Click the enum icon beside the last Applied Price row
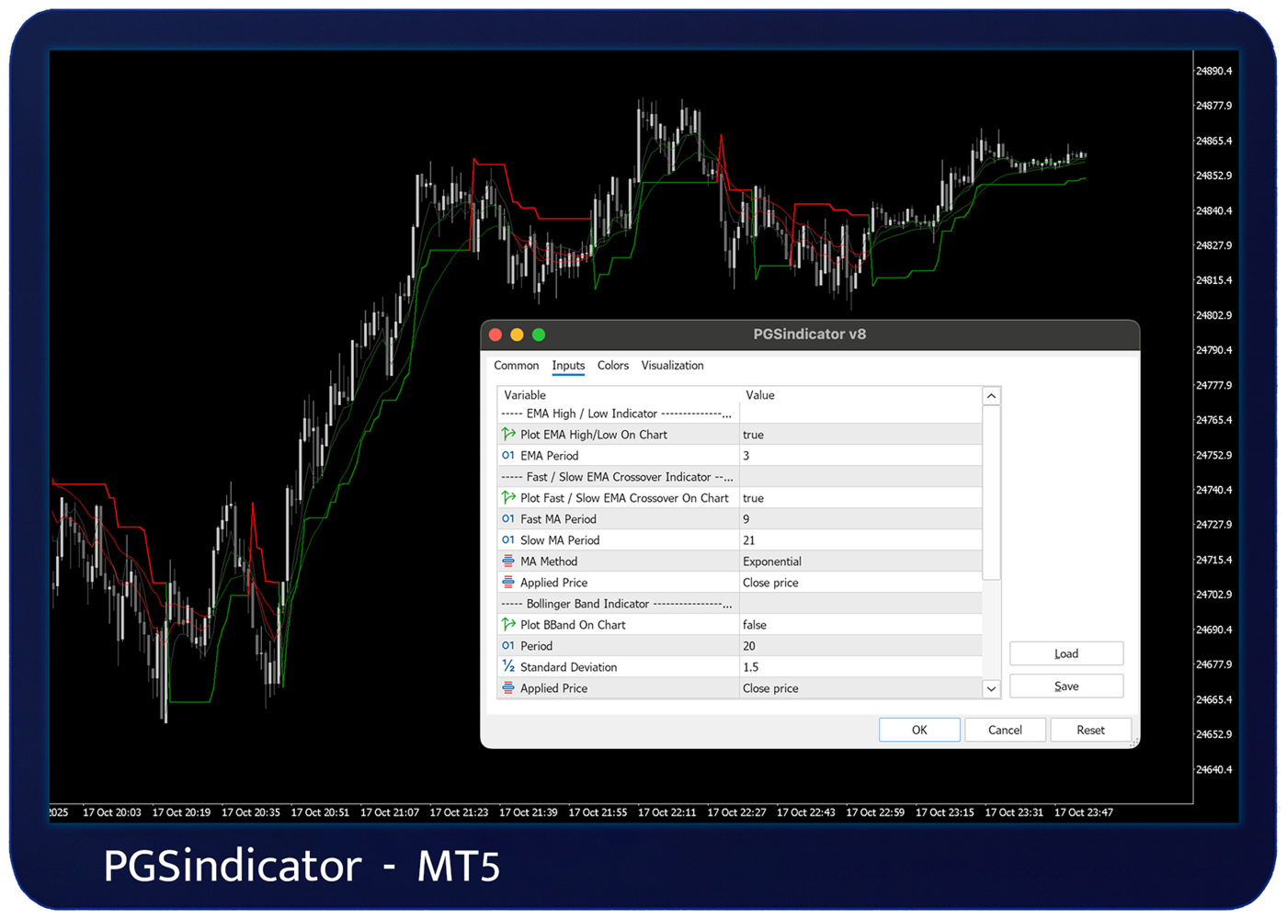The width and height of the screenshot is (1287, 919). tap(508, 687)
